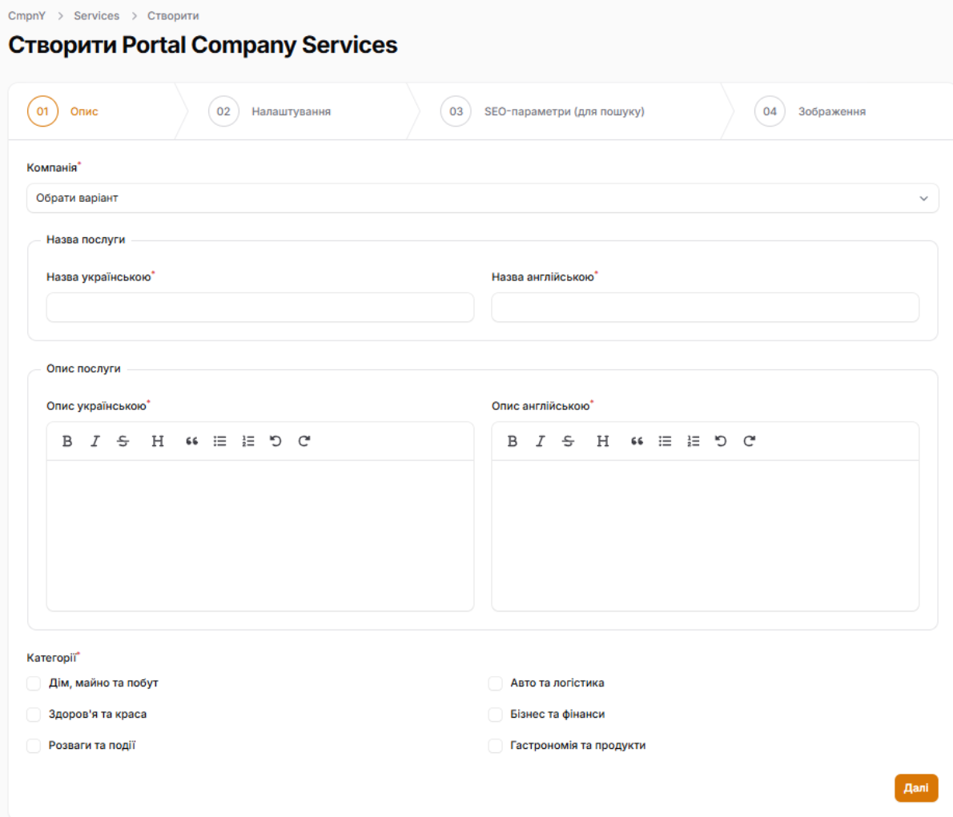This screenshot has width=953, height=817.
Task: Insert bulleted list in Ukrainian description editor
Action: click(219, 441)
